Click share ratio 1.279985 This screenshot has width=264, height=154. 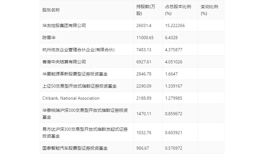(174, 98)
